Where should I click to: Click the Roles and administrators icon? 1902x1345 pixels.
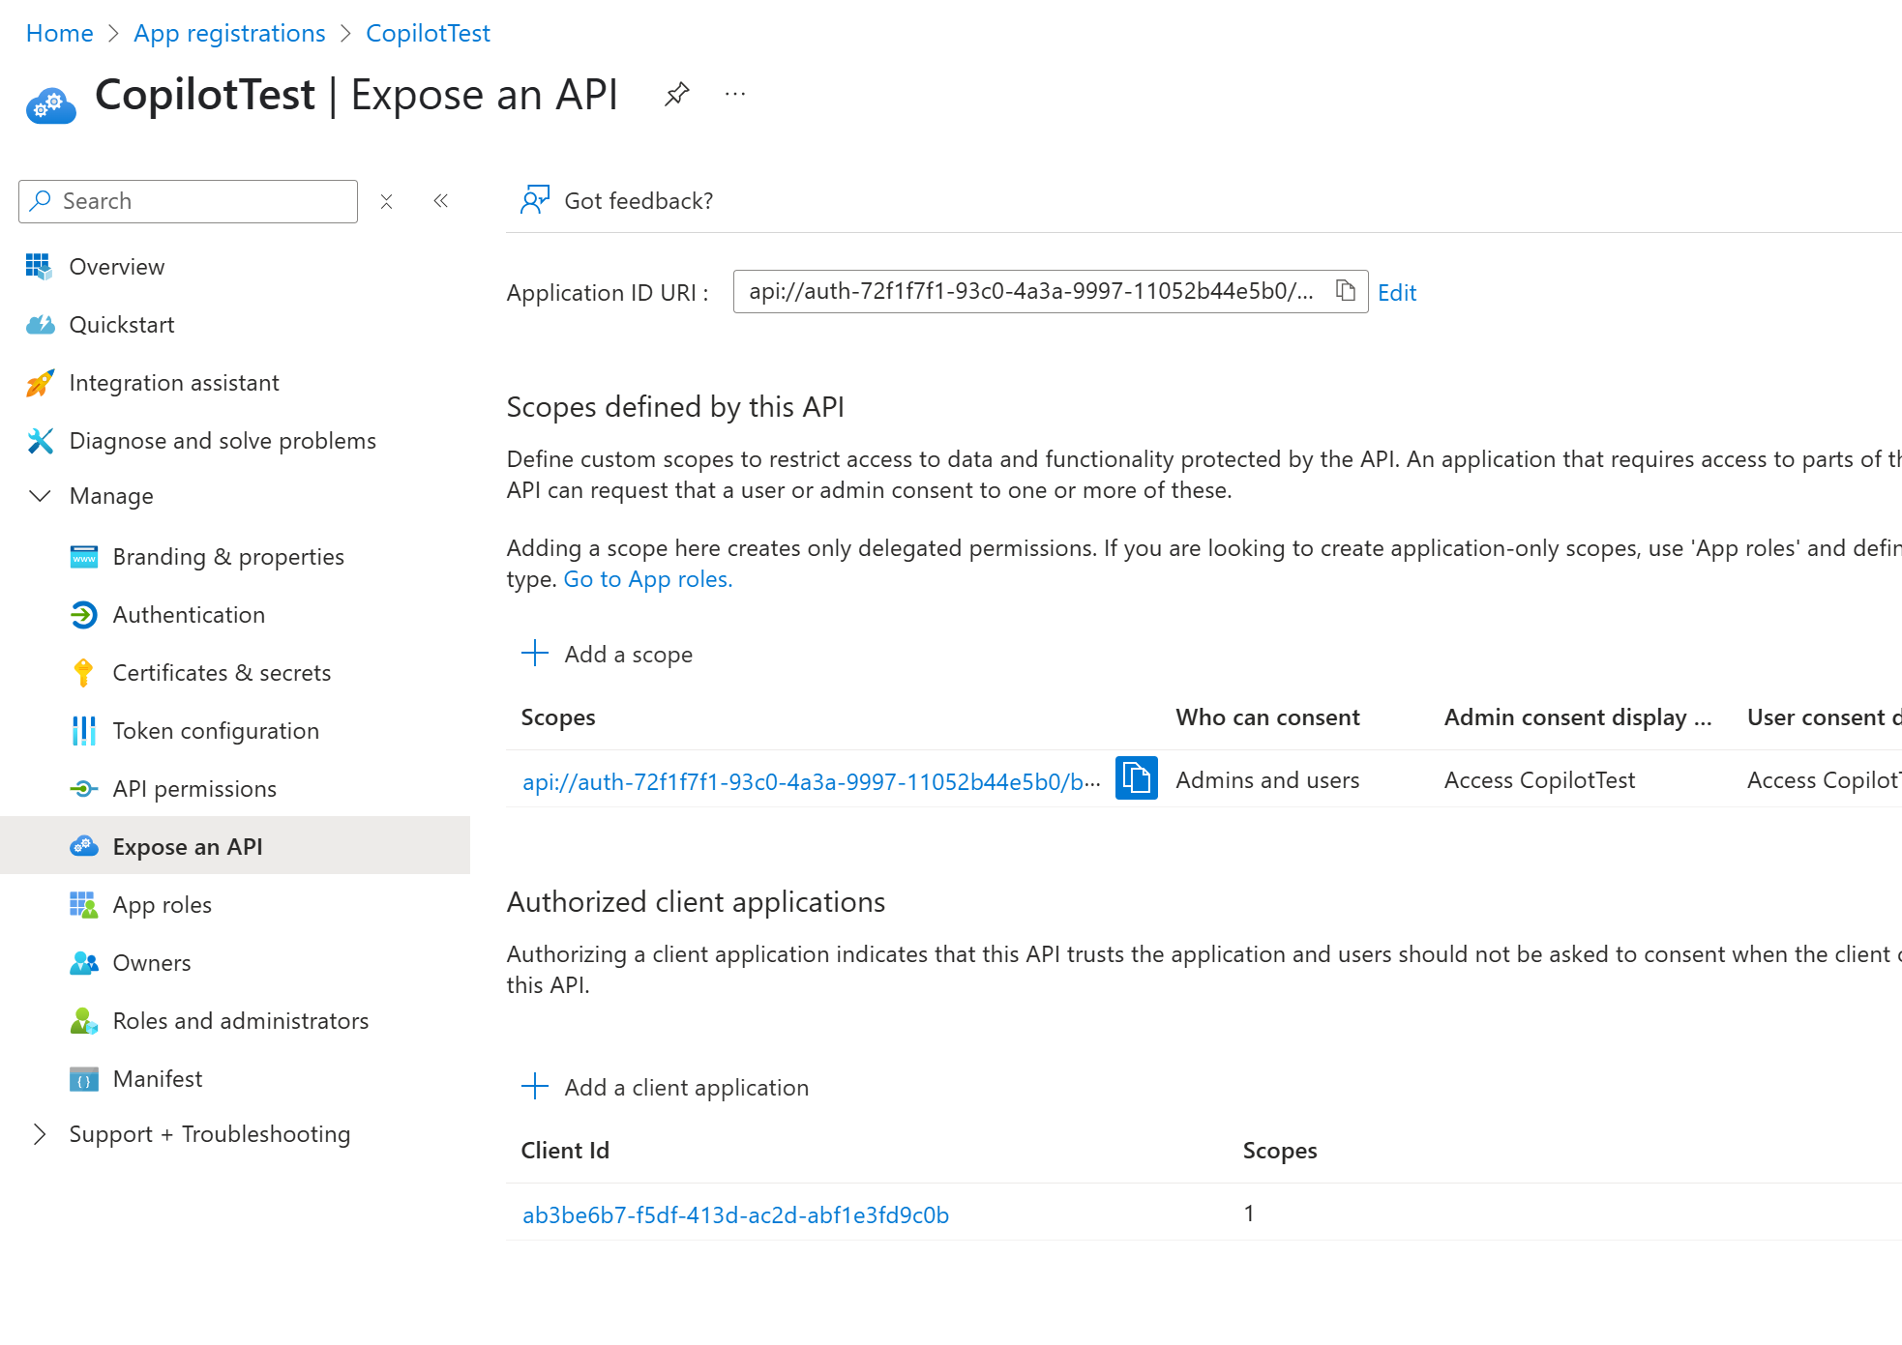(84, 1021)
